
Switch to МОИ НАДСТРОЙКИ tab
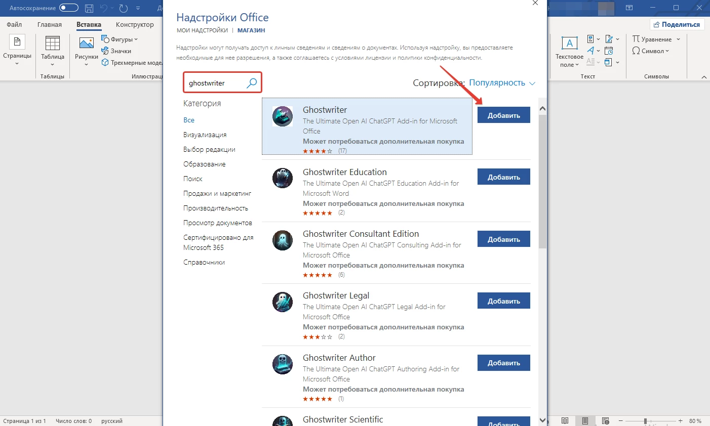point(202,30)
